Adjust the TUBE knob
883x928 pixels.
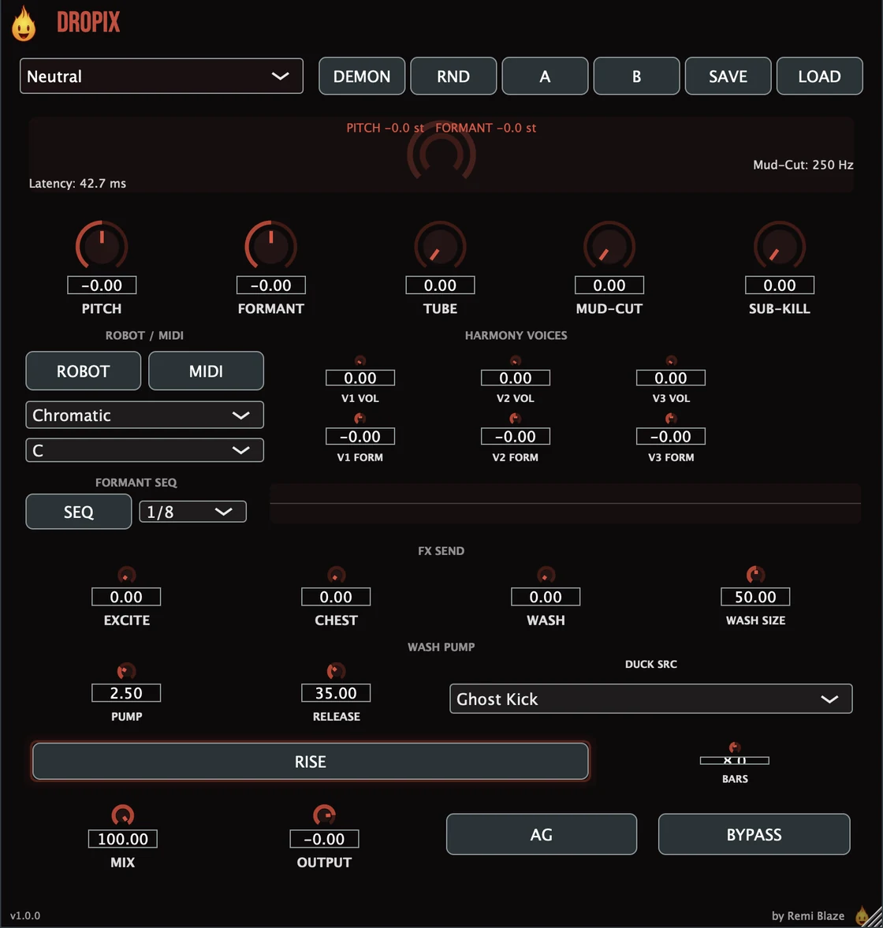[440, 246]
